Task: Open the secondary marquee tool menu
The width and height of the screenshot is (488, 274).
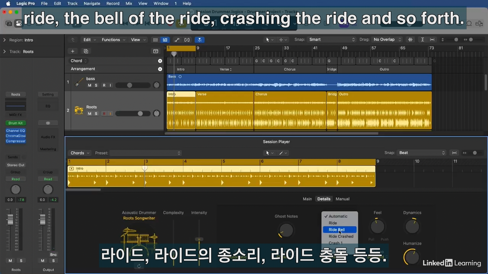Action: [x=283, y=40]
